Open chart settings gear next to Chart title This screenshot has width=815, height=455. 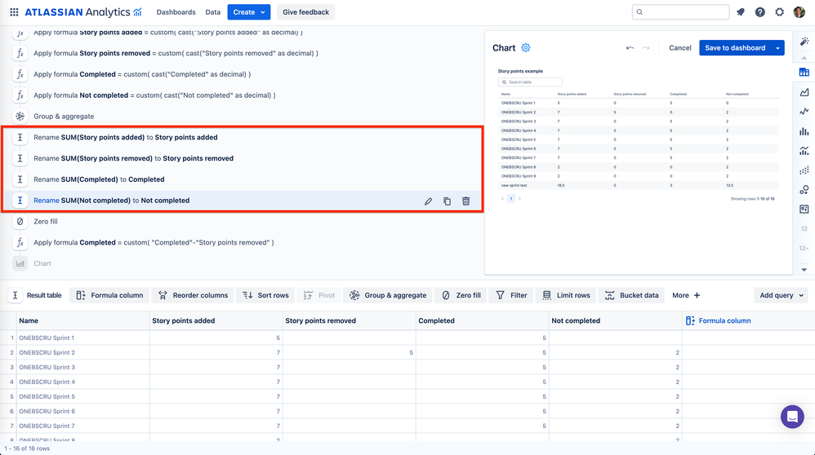[x=525, y=48]
